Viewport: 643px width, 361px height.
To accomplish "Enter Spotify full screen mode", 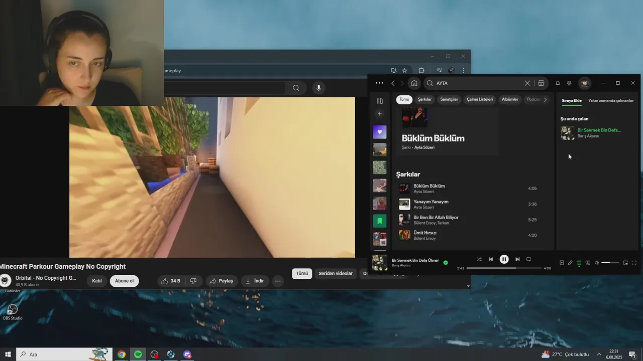I will pos(634,263).
